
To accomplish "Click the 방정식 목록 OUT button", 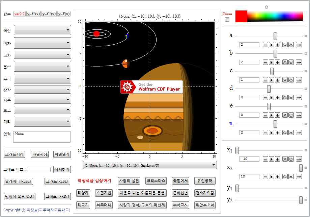I will (20, 196).
